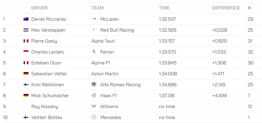Click the DIFFERENCE column header
The image size is (262, 123).
(226, 8)
